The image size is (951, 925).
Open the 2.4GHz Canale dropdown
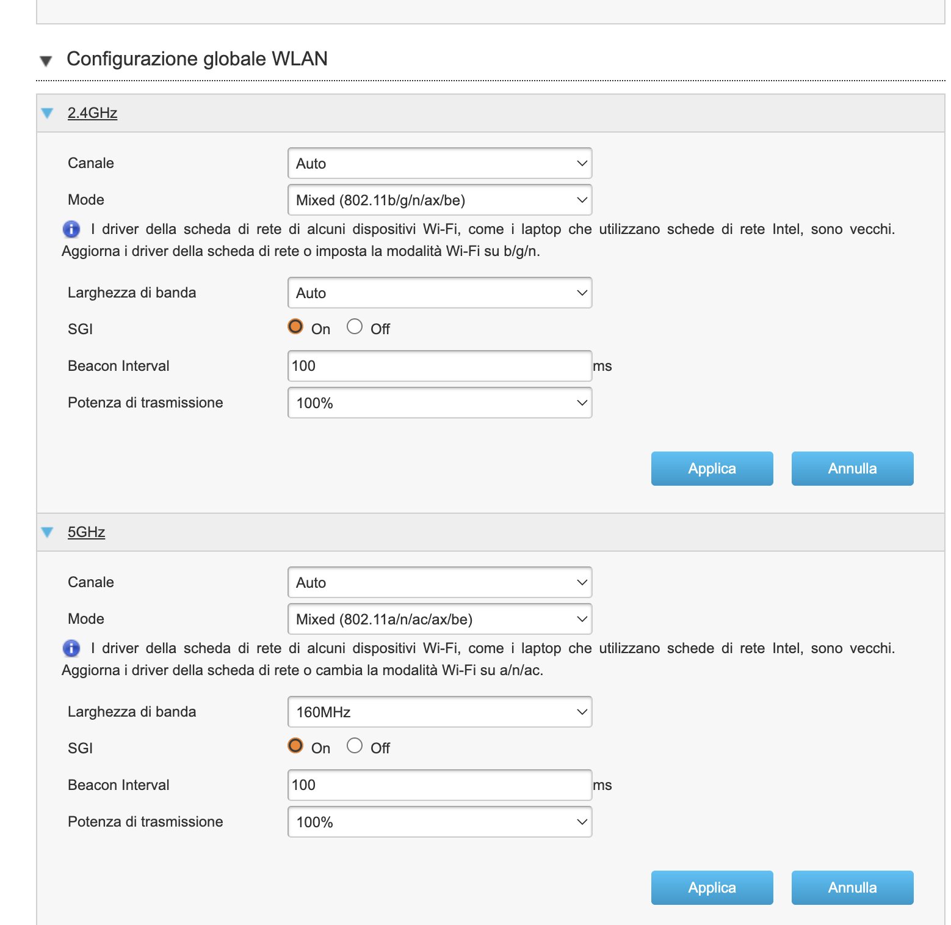(x=439, y=163)
